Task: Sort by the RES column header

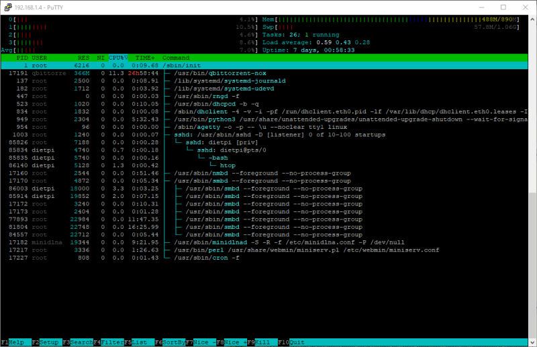Action: (x=83, y=58)
